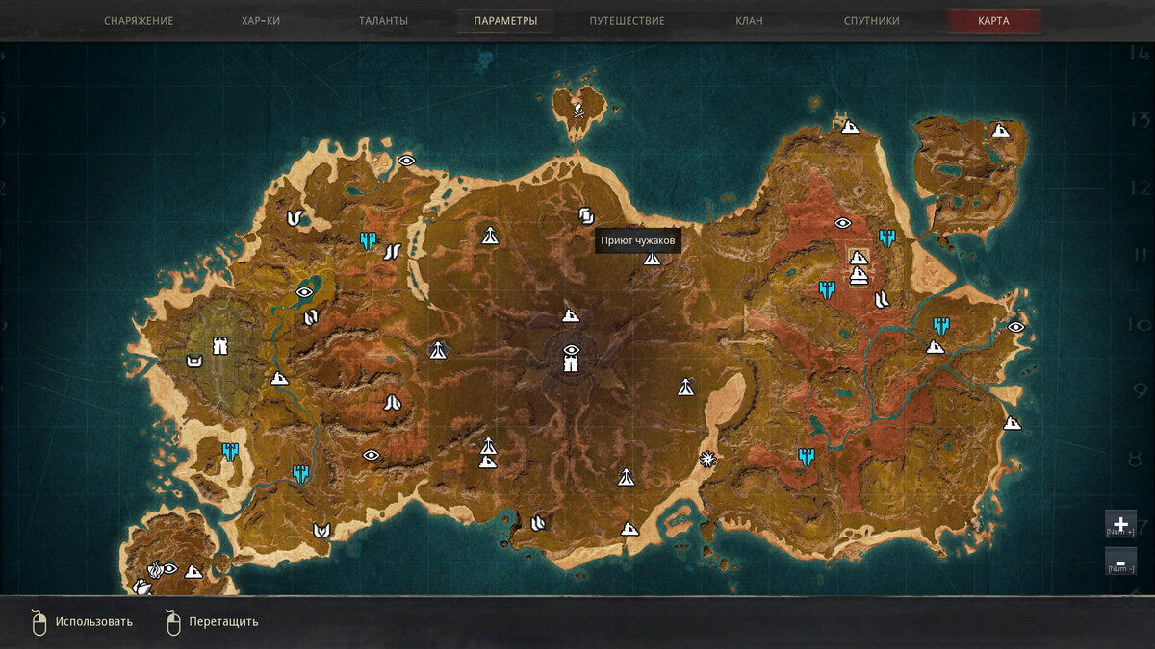
Task: Select the eye marker on the small southwestern island
Action: (x=169, y=568)
